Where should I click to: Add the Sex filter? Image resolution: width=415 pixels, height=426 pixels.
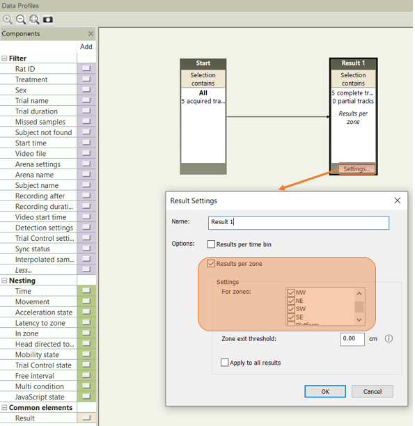pyautogui.click(x=86, y=90)
